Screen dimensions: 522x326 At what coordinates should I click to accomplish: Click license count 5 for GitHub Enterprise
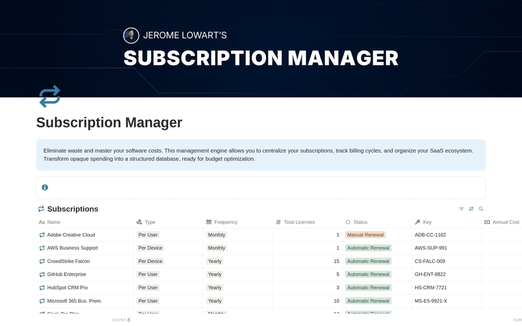click(x=338, y=275)
